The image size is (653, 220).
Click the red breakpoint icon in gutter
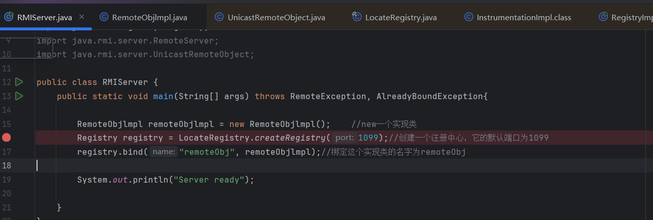[7, 138]
